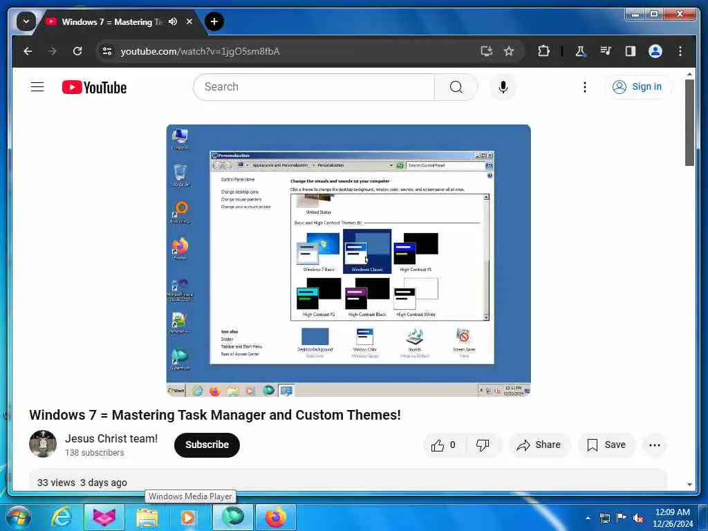Open the Chrome profile avatar

655,51
